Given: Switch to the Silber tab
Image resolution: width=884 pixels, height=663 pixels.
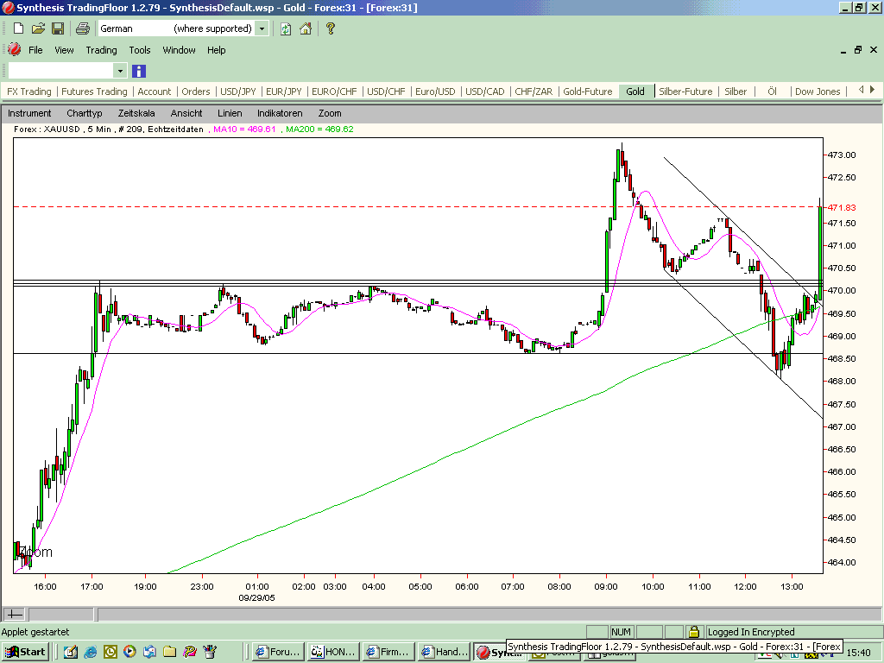Looking at the screenshot, I should pos(736,92).
